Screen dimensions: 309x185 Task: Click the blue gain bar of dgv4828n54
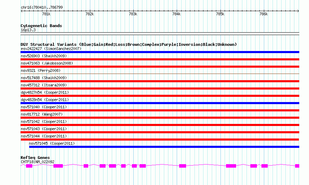point(160,103)
